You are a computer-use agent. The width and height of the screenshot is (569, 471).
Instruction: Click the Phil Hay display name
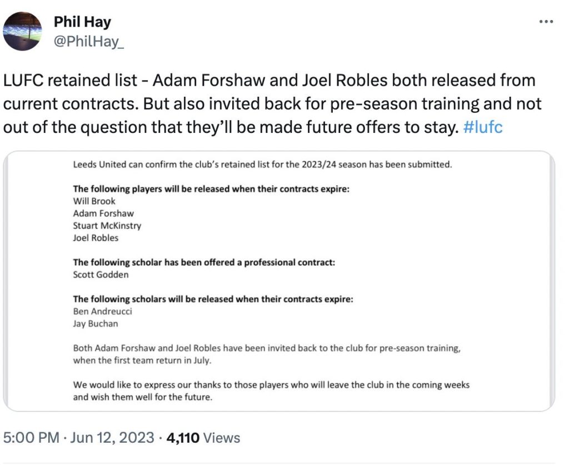(82, 22)
